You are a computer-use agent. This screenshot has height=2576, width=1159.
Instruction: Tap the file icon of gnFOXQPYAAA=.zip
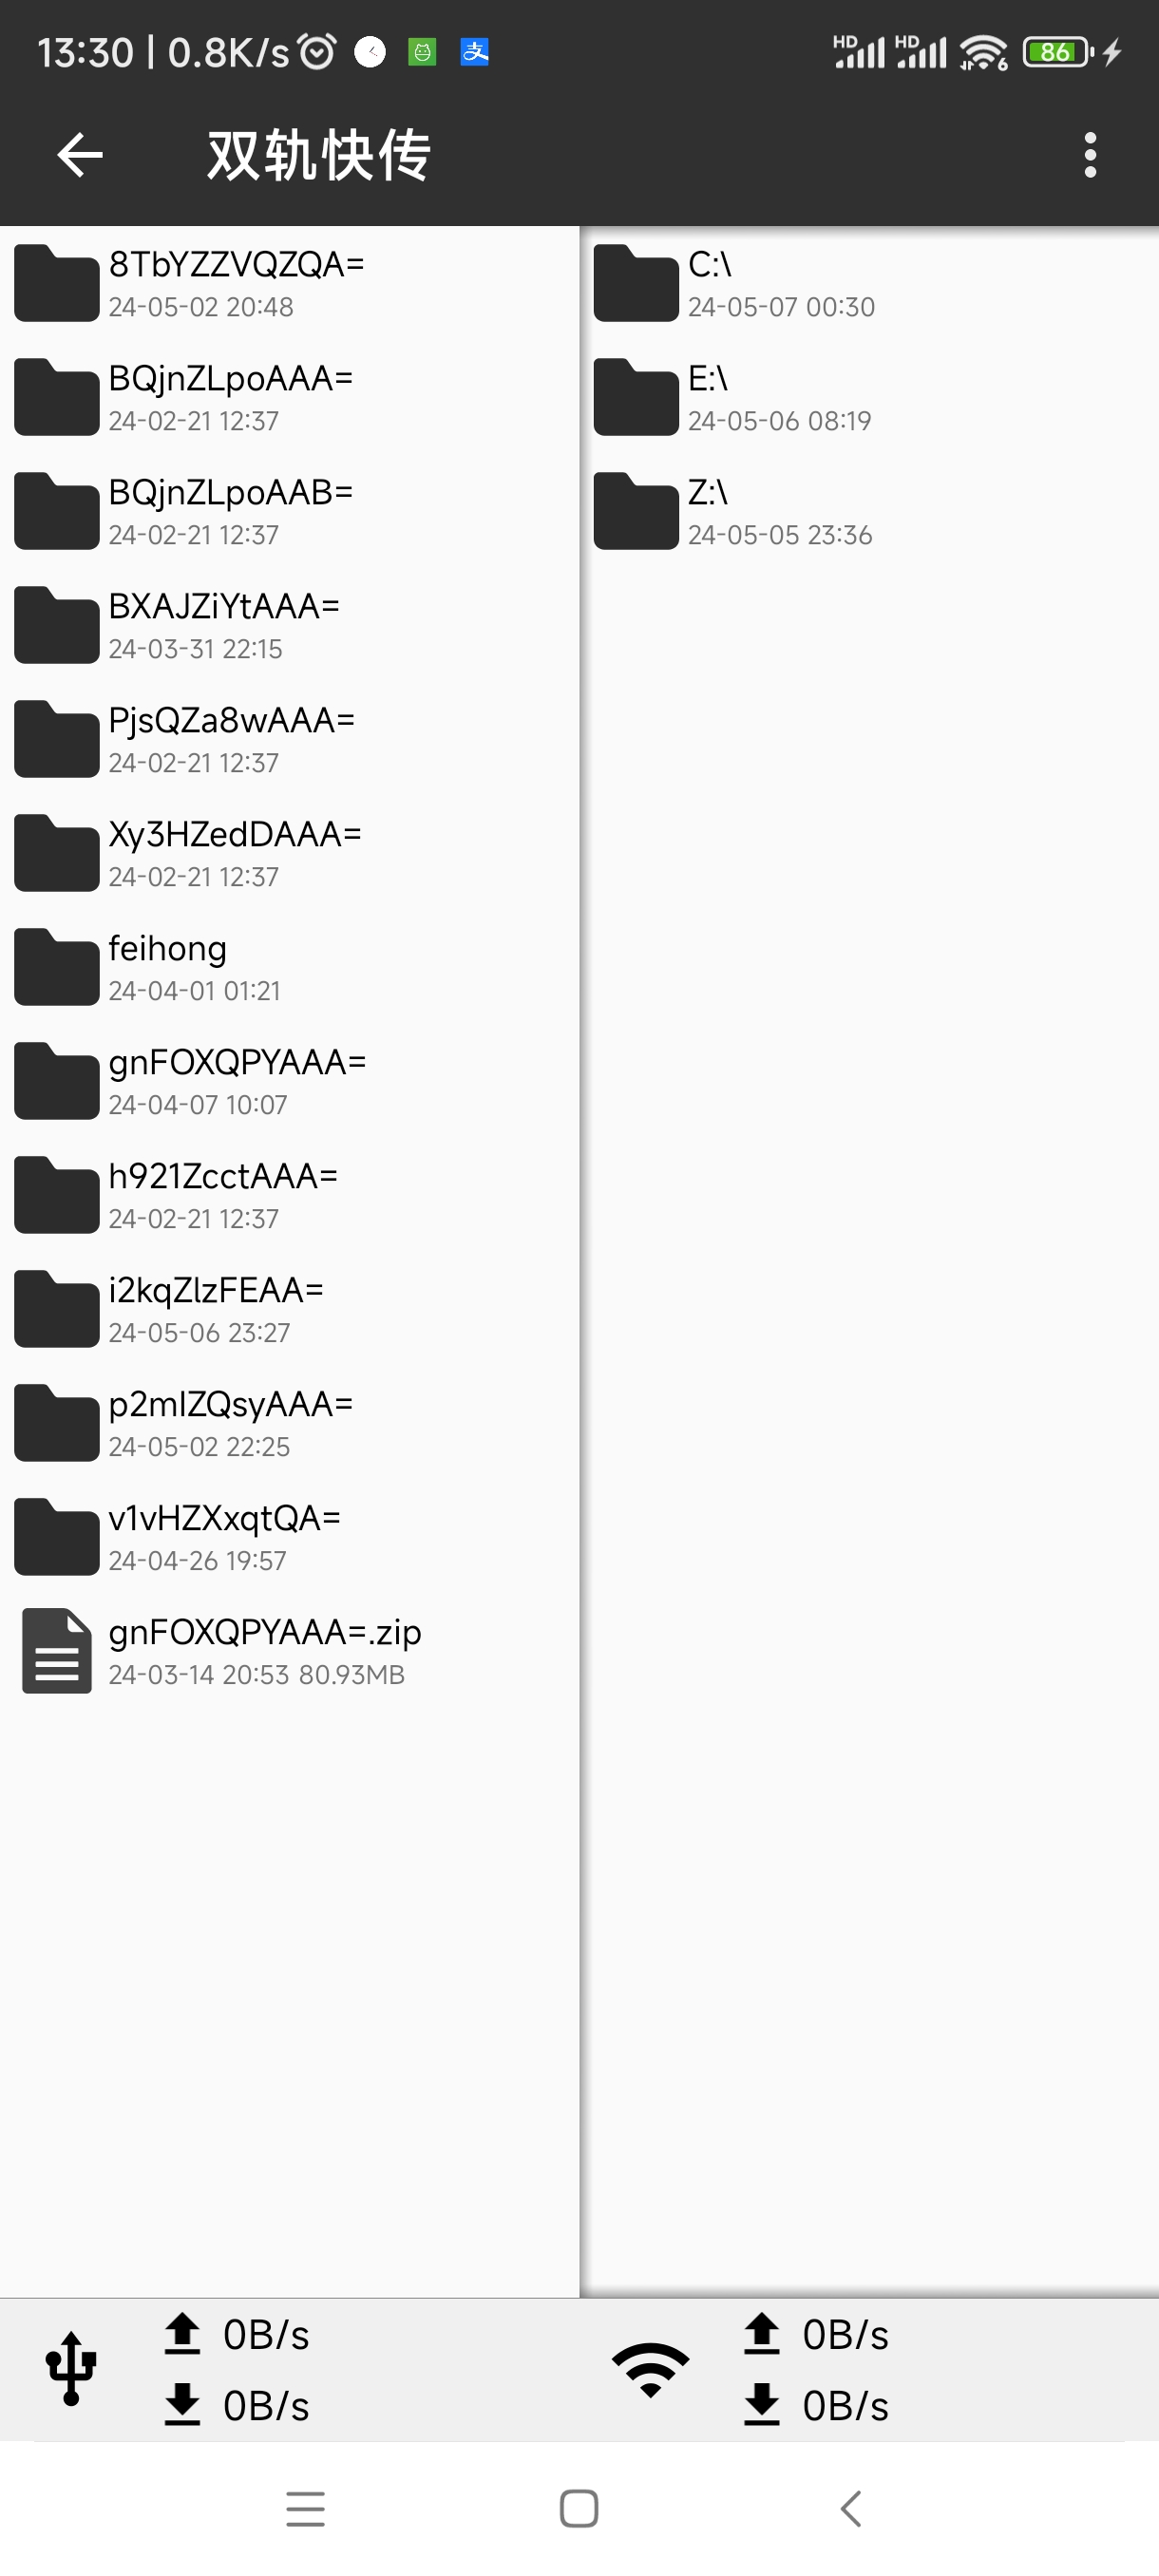pos(57,1650)
